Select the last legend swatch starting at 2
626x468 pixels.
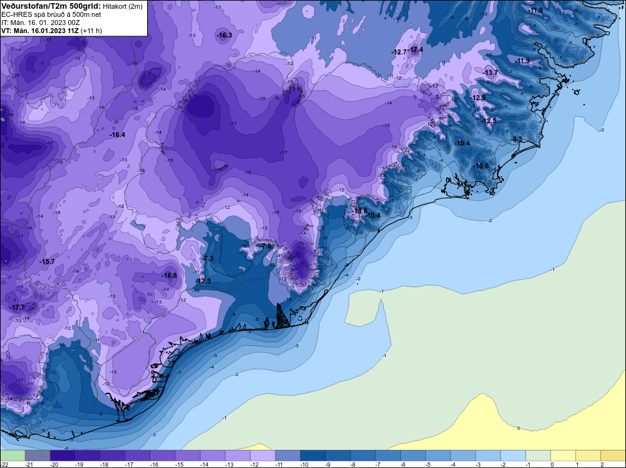[613, 455]
